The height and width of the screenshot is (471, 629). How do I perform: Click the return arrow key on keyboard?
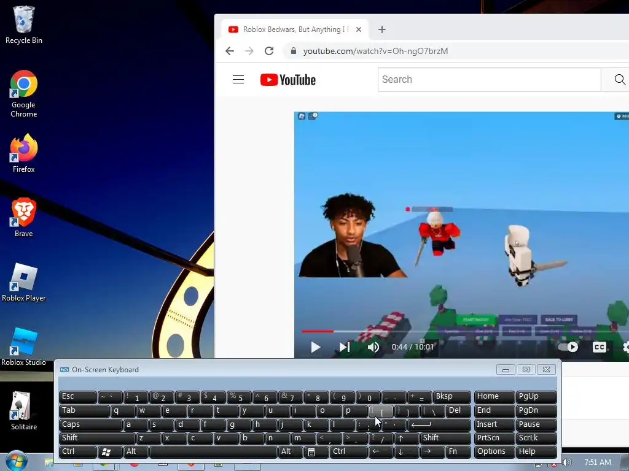point(439,424)
